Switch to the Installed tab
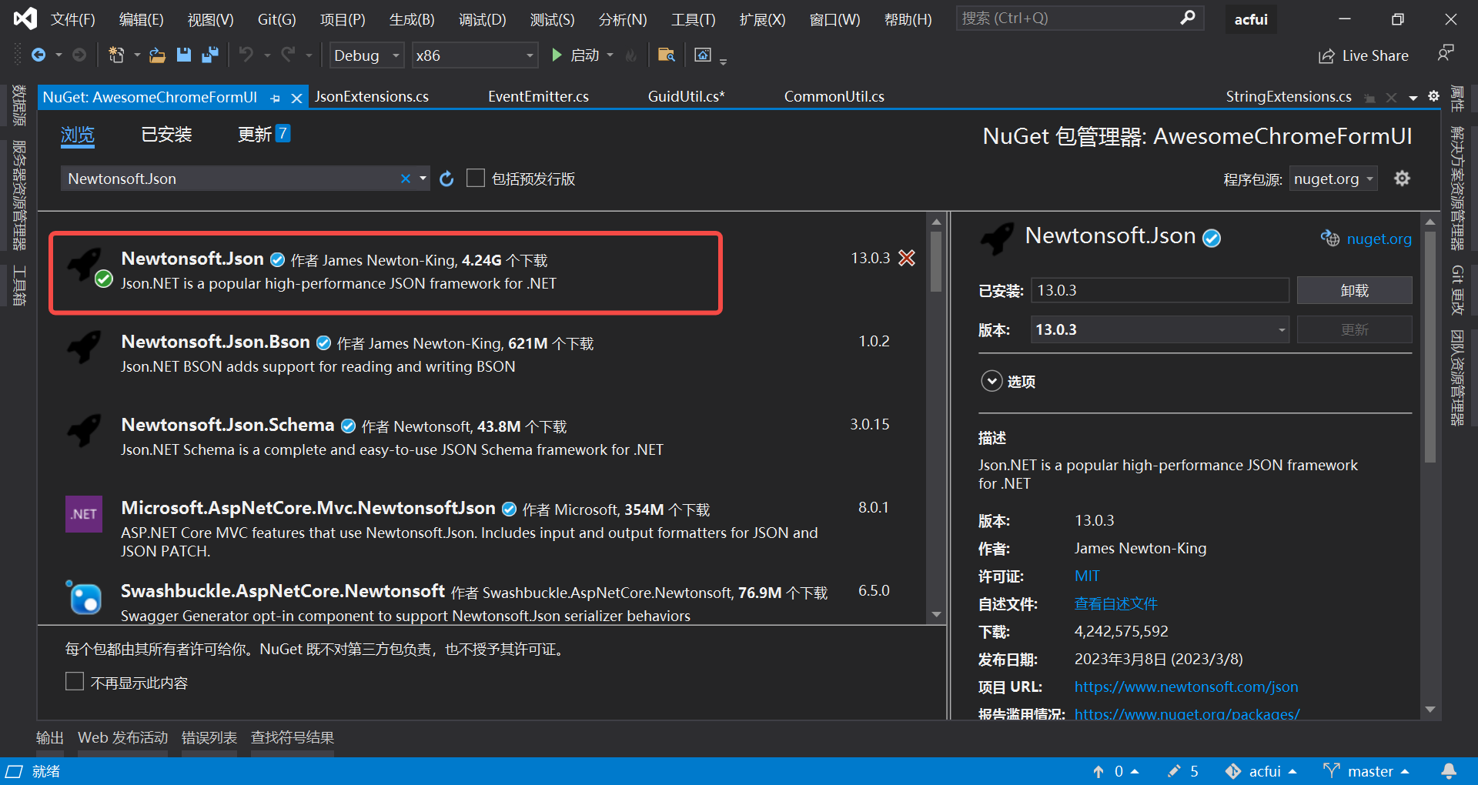Image resolution: width=1478 pixels, height=785 pixels. click(x=166, y=135)
